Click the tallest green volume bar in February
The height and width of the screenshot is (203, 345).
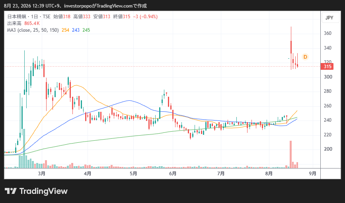(24, 148)
